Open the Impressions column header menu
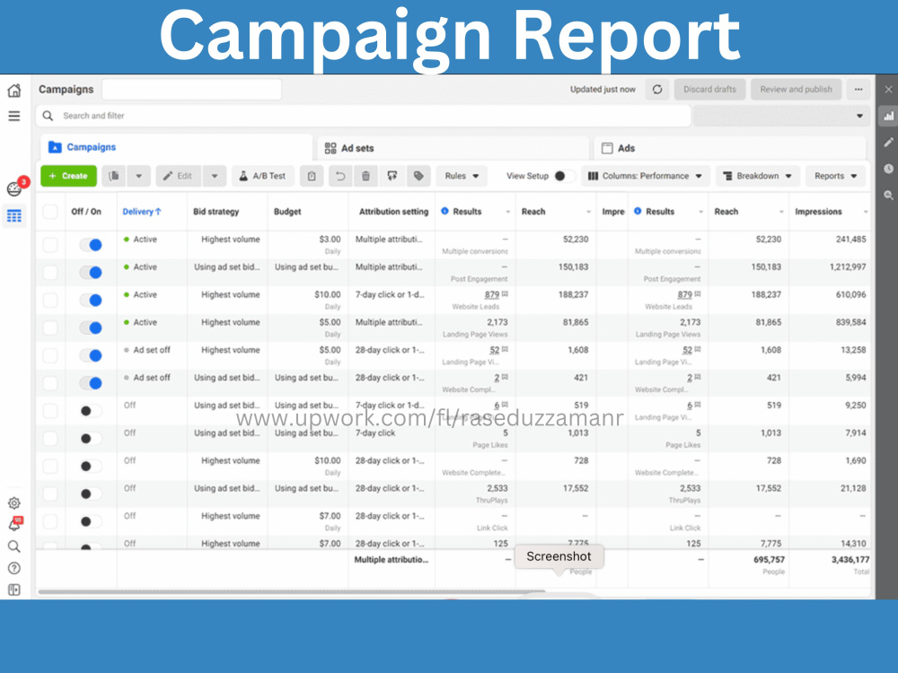The height and width of the screenshot is (673, 898). click(866, 212)
